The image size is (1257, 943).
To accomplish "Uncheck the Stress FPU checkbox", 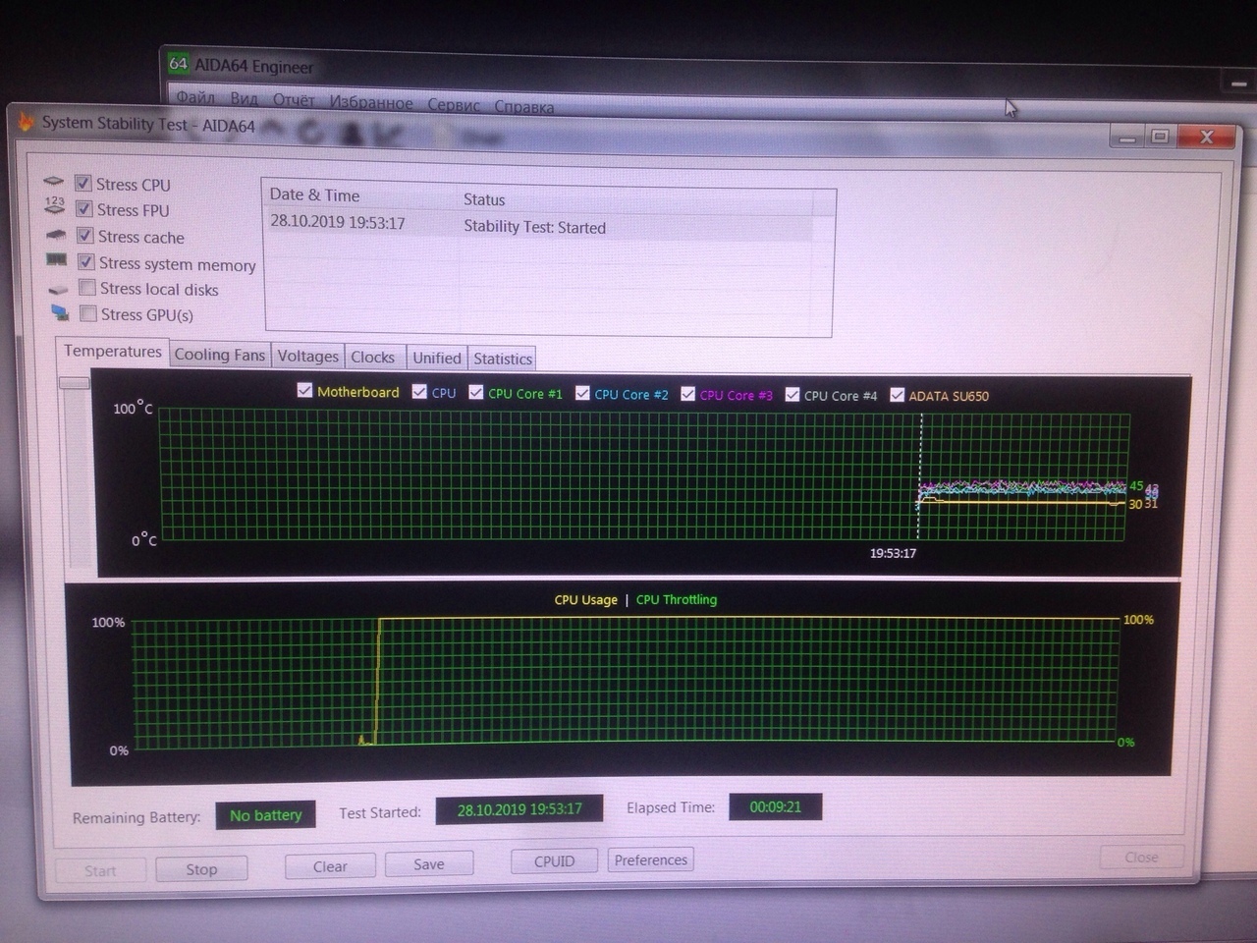I will click(x=84, y=209).
